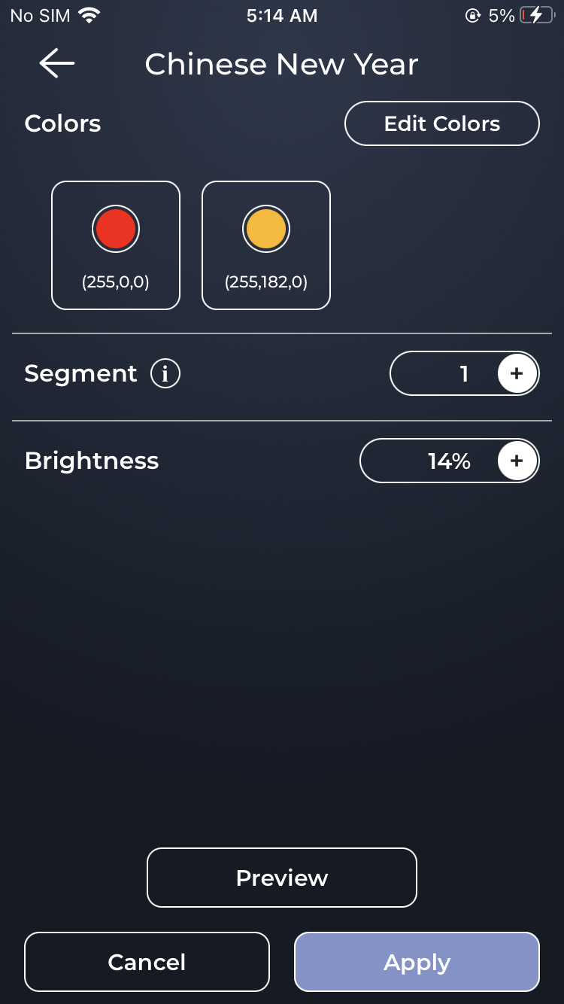
Task: Increase Segment with the plus icon
Action: [517, 373]
